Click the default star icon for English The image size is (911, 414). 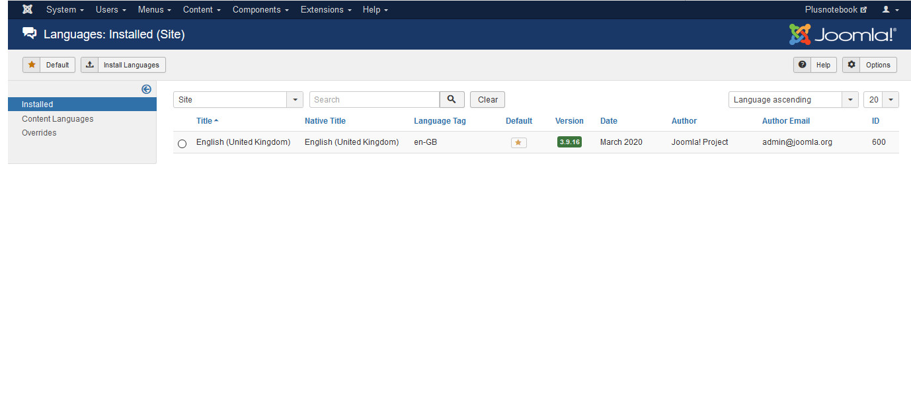(x=518, y=142)
